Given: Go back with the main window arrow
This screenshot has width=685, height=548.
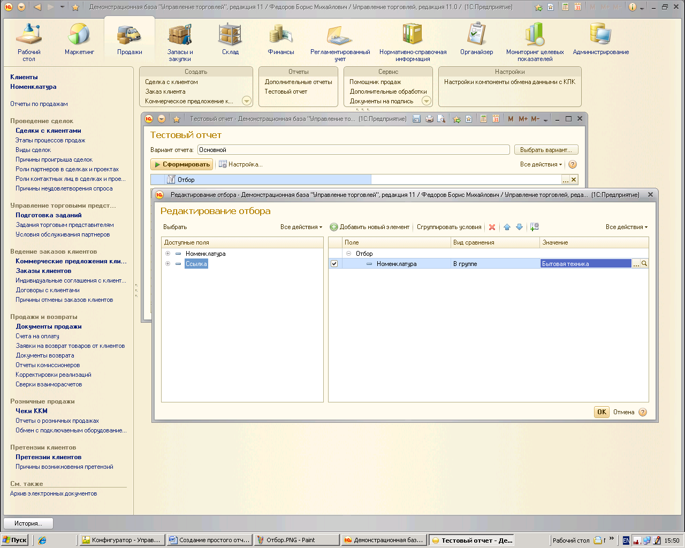Looking at the screenshot, I should tap(37, 7).
